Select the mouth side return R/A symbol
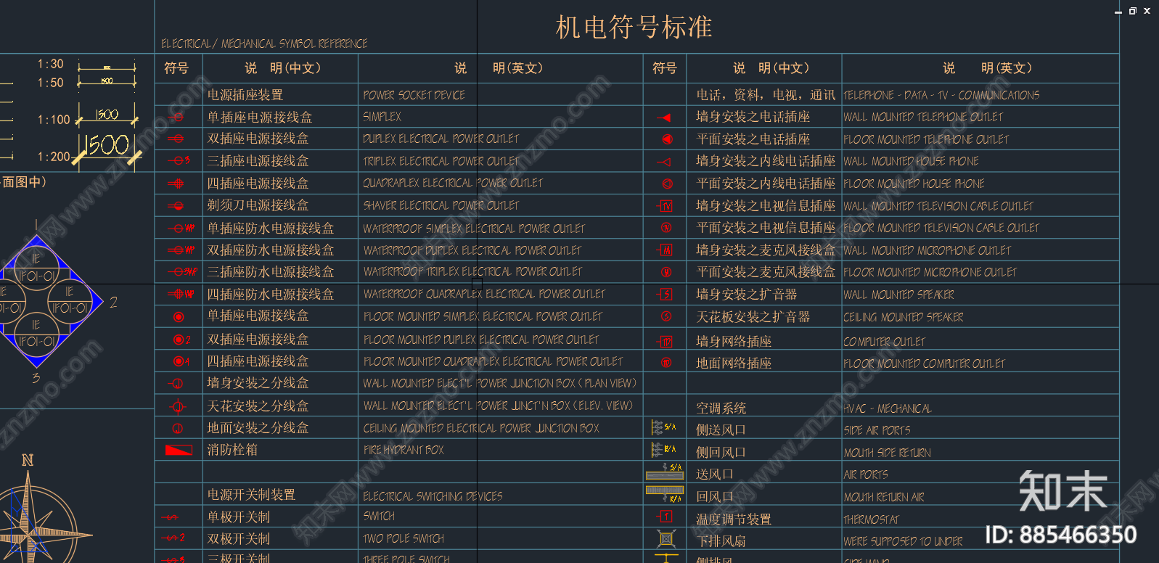 [663, 450]
